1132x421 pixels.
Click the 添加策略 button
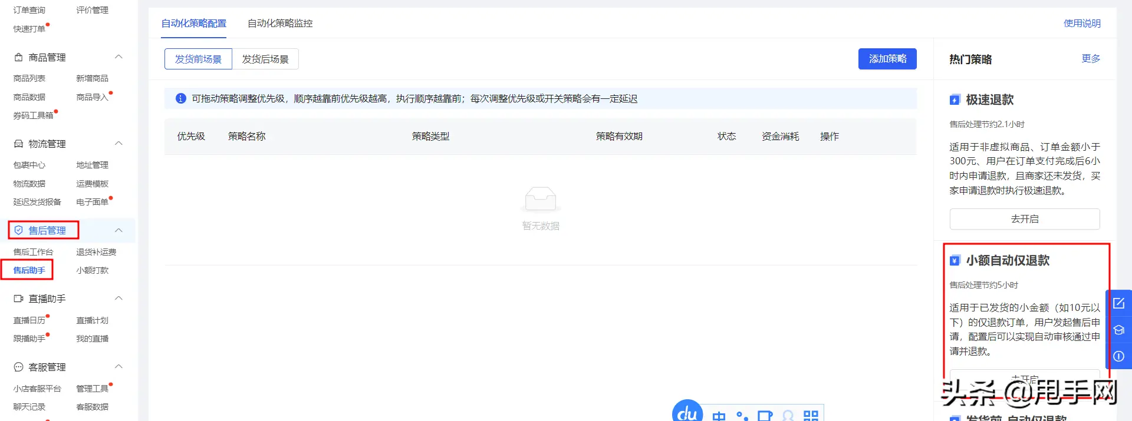pyautogui.click(x=887, y=59)
